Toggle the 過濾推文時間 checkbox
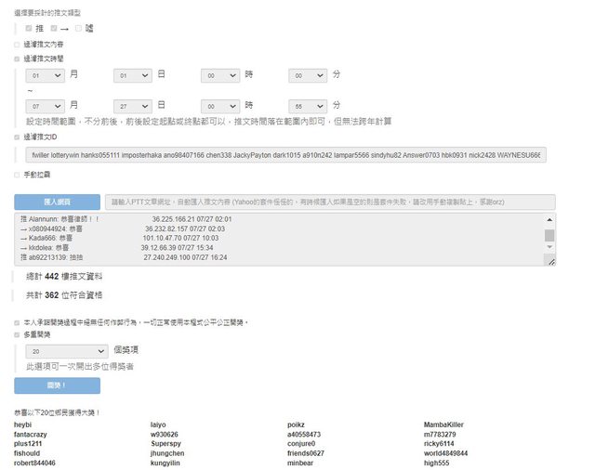Screen dimensions: 595x470 click(x=16, y=59)
